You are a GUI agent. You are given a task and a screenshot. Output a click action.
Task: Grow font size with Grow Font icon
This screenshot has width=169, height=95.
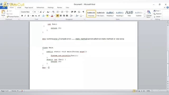[x=41, y=12]
